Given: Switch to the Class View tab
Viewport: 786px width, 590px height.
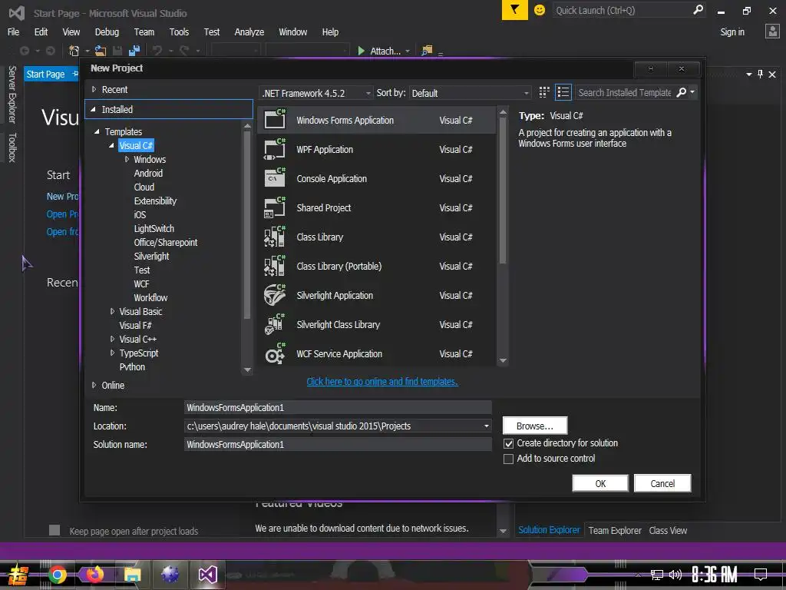Looking at the screenshot, I should 668,530.
